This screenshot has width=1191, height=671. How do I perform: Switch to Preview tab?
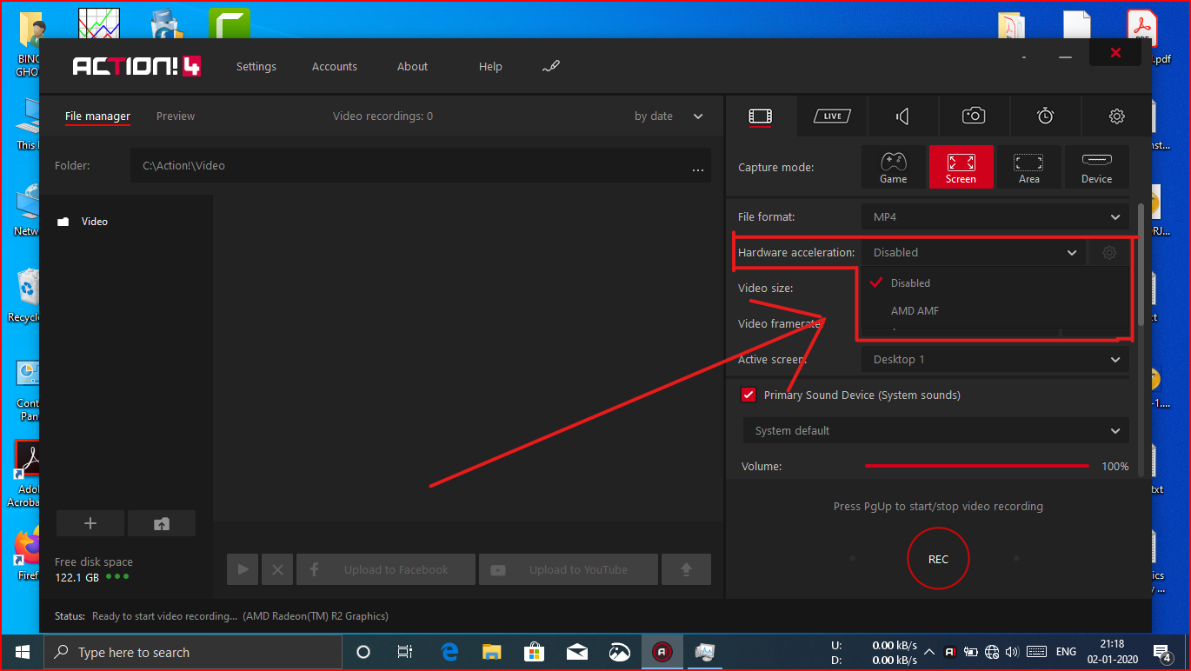click(x=176, y=116)
